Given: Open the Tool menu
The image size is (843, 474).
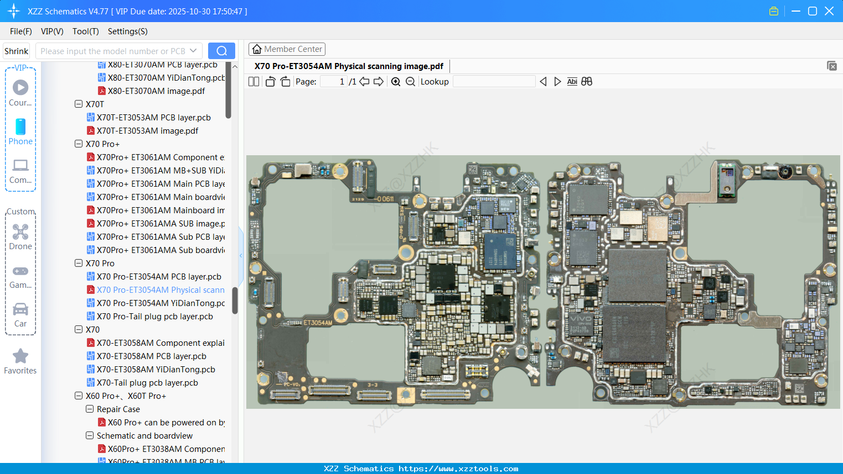Looking at the screenshot, I should [85, 31].
